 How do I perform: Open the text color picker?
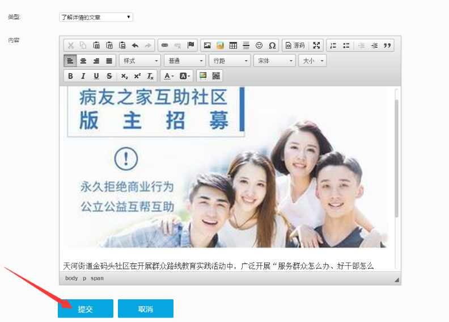tap(168, 76)
